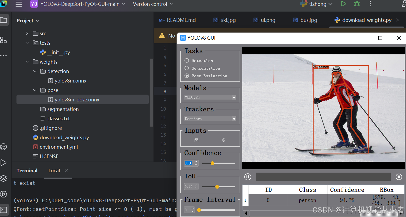Image resolution: width=406 pixels, height=217 pixels.
Task: Select yolov8m.onnx file in tree
Action: point(67,81)
